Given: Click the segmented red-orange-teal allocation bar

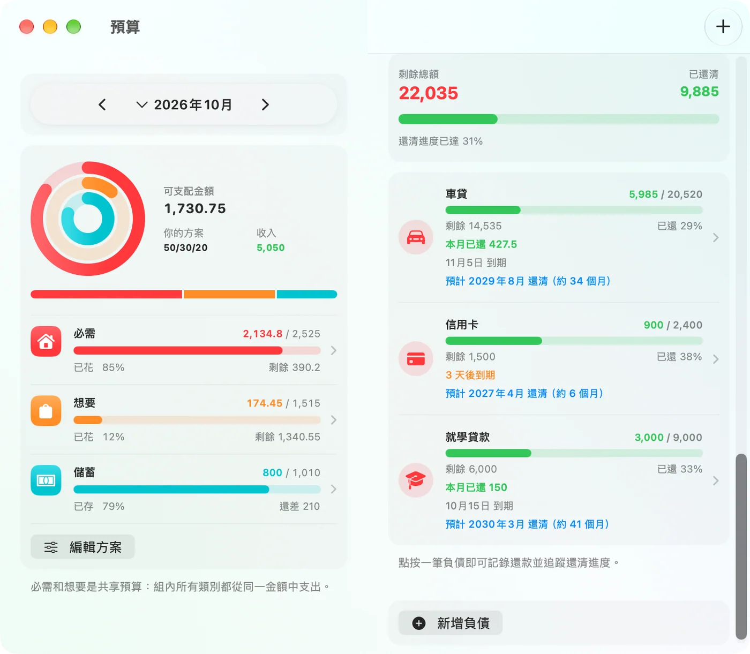Looking at the screenshot, I should 184,294.
